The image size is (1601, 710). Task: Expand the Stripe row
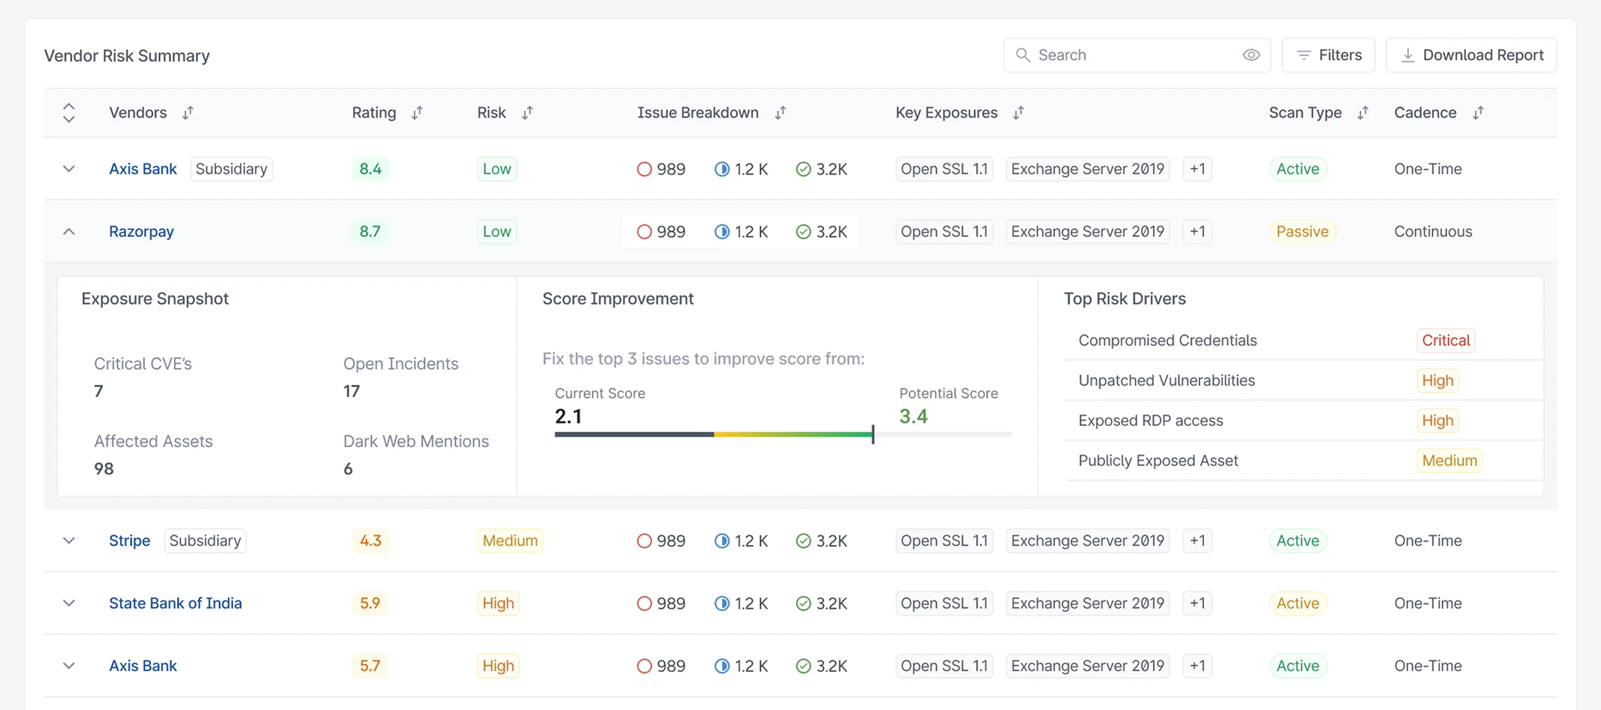pyautogui.click(x=69, y=541)
